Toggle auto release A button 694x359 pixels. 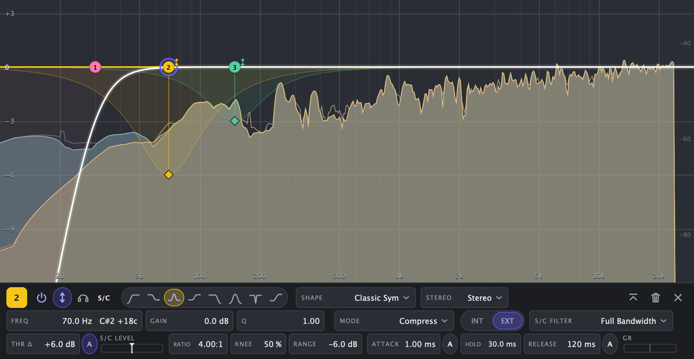point(610,344)
